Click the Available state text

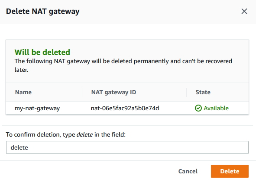coord(216,108)
